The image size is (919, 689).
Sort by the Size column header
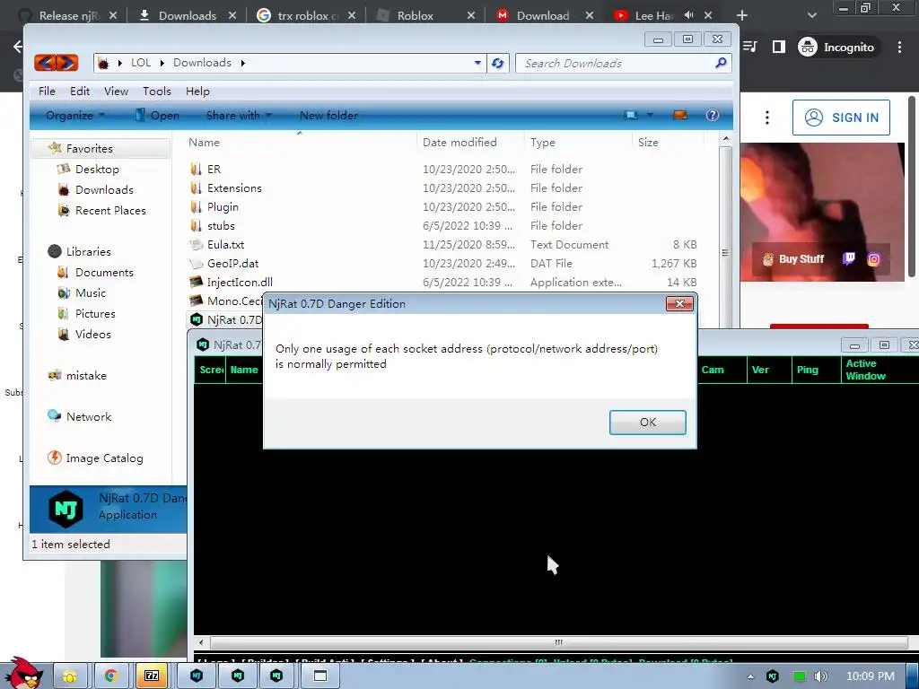click(648, 143)
